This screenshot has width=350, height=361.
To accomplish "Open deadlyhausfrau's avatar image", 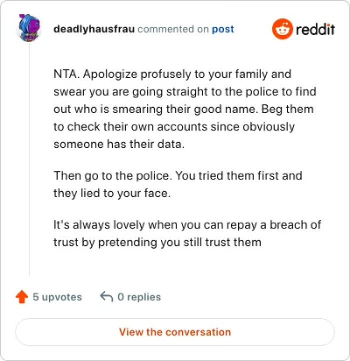I will pos(28,29).
